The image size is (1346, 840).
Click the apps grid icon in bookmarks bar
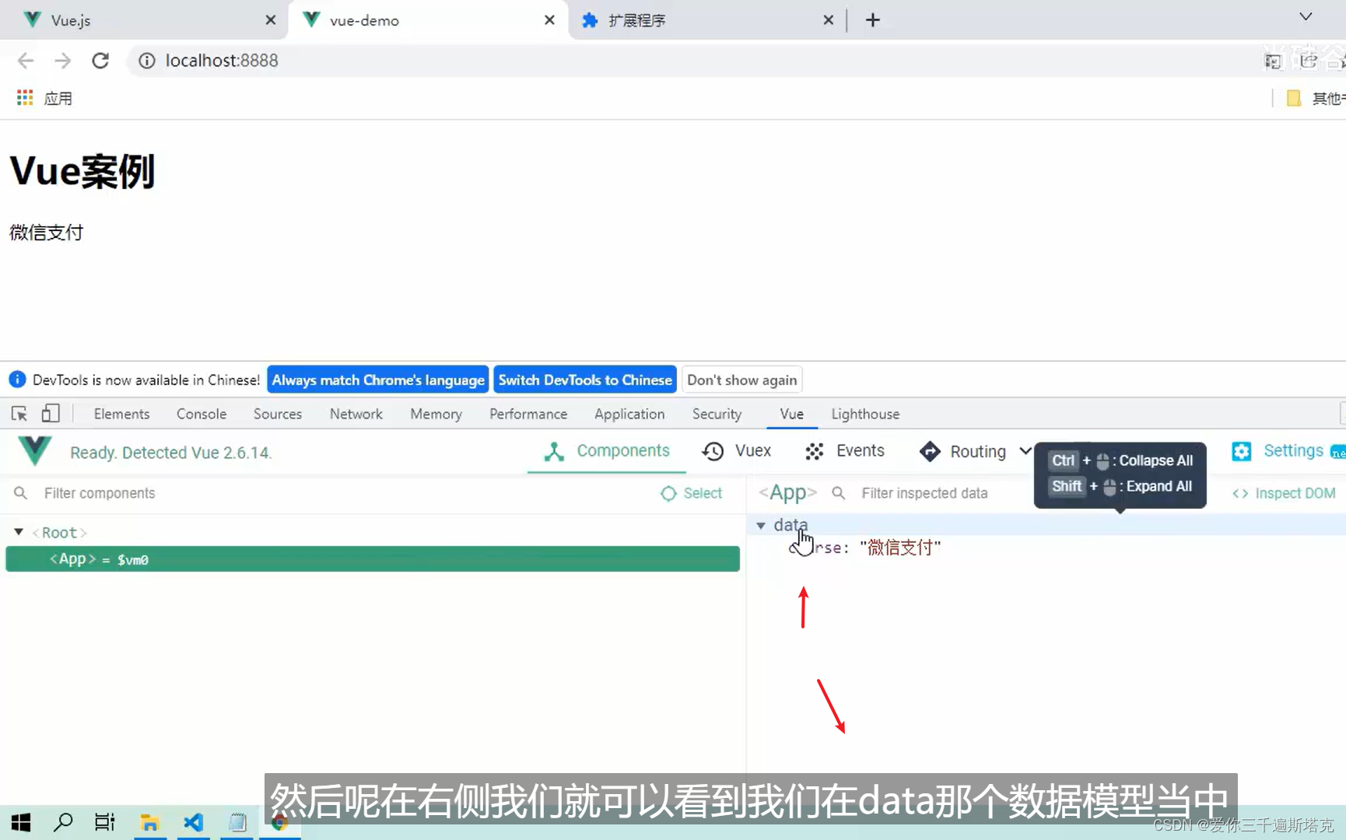pyautogui.click(x=23, y=97)
